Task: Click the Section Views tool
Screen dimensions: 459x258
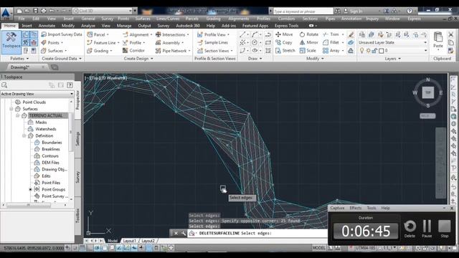Action: tap(215, 51)
